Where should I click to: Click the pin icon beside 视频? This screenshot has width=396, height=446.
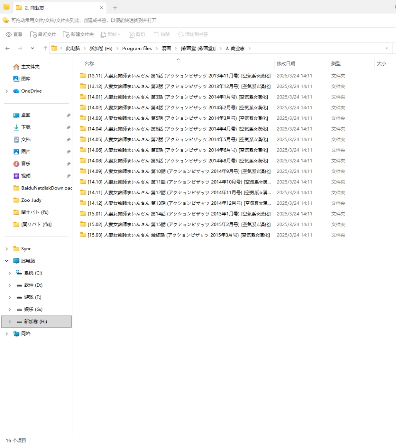click(x=69, y=176)
